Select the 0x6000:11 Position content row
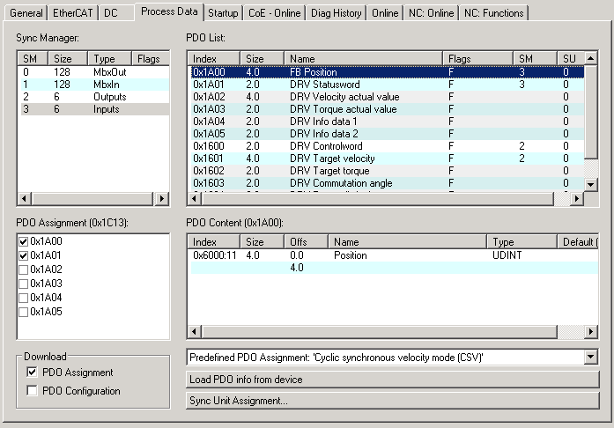The image size is (614, 428). pos(394,255)
